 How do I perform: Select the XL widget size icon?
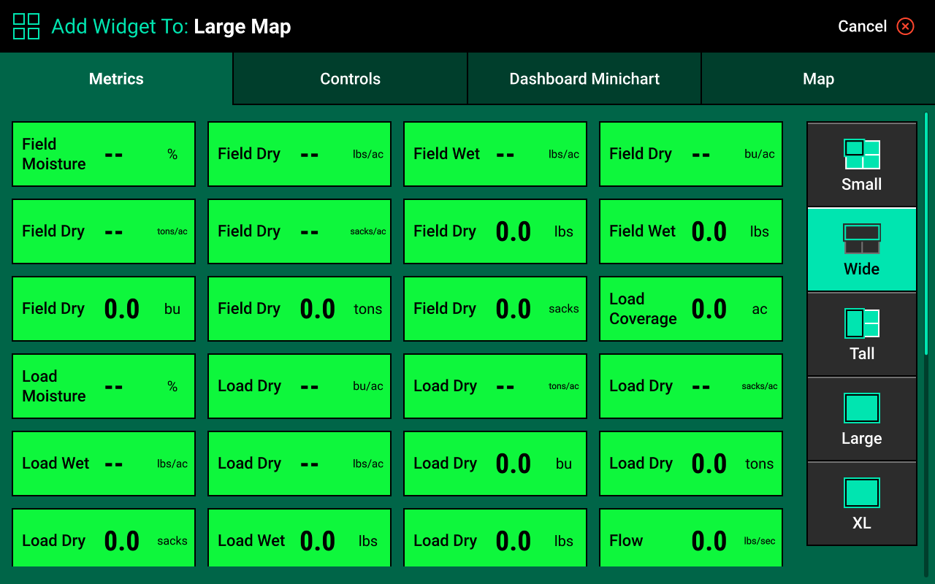[861, 493]
